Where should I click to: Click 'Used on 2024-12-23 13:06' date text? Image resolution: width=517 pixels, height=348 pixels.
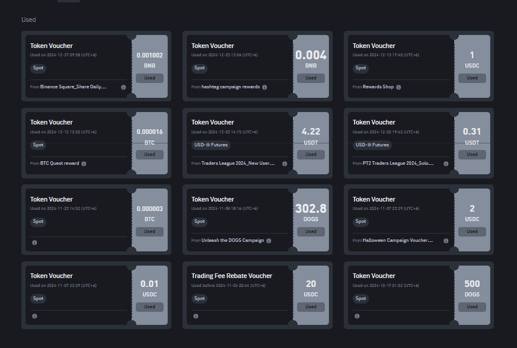tap(225, 55)
